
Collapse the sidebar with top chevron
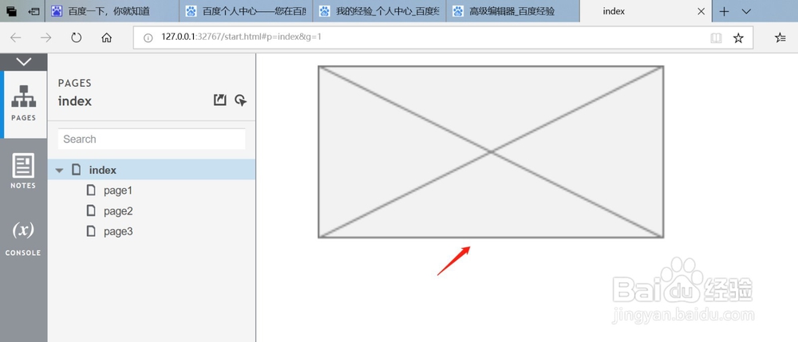[x=23, y=62]
